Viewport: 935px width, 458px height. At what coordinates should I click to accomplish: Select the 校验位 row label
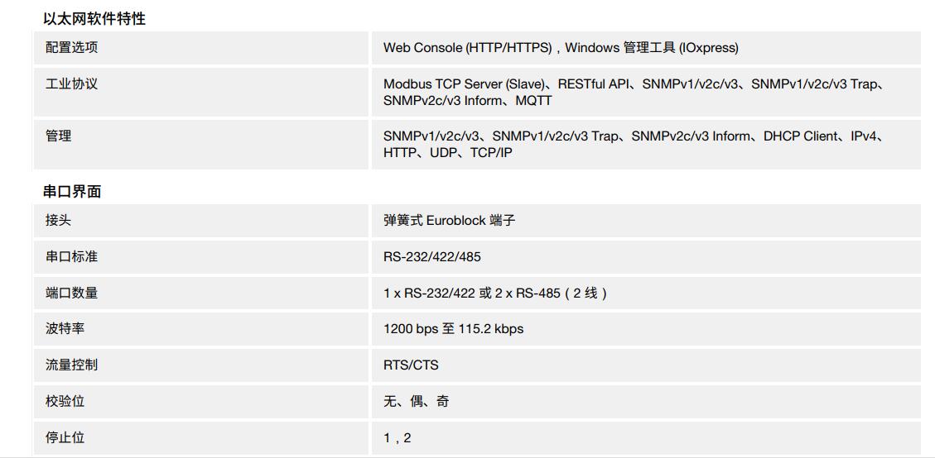coord(65,401)
